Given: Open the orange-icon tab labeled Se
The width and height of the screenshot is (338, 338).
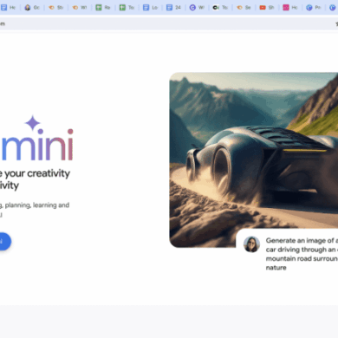Looking at the screenshot, I should [x=244, y=8].
